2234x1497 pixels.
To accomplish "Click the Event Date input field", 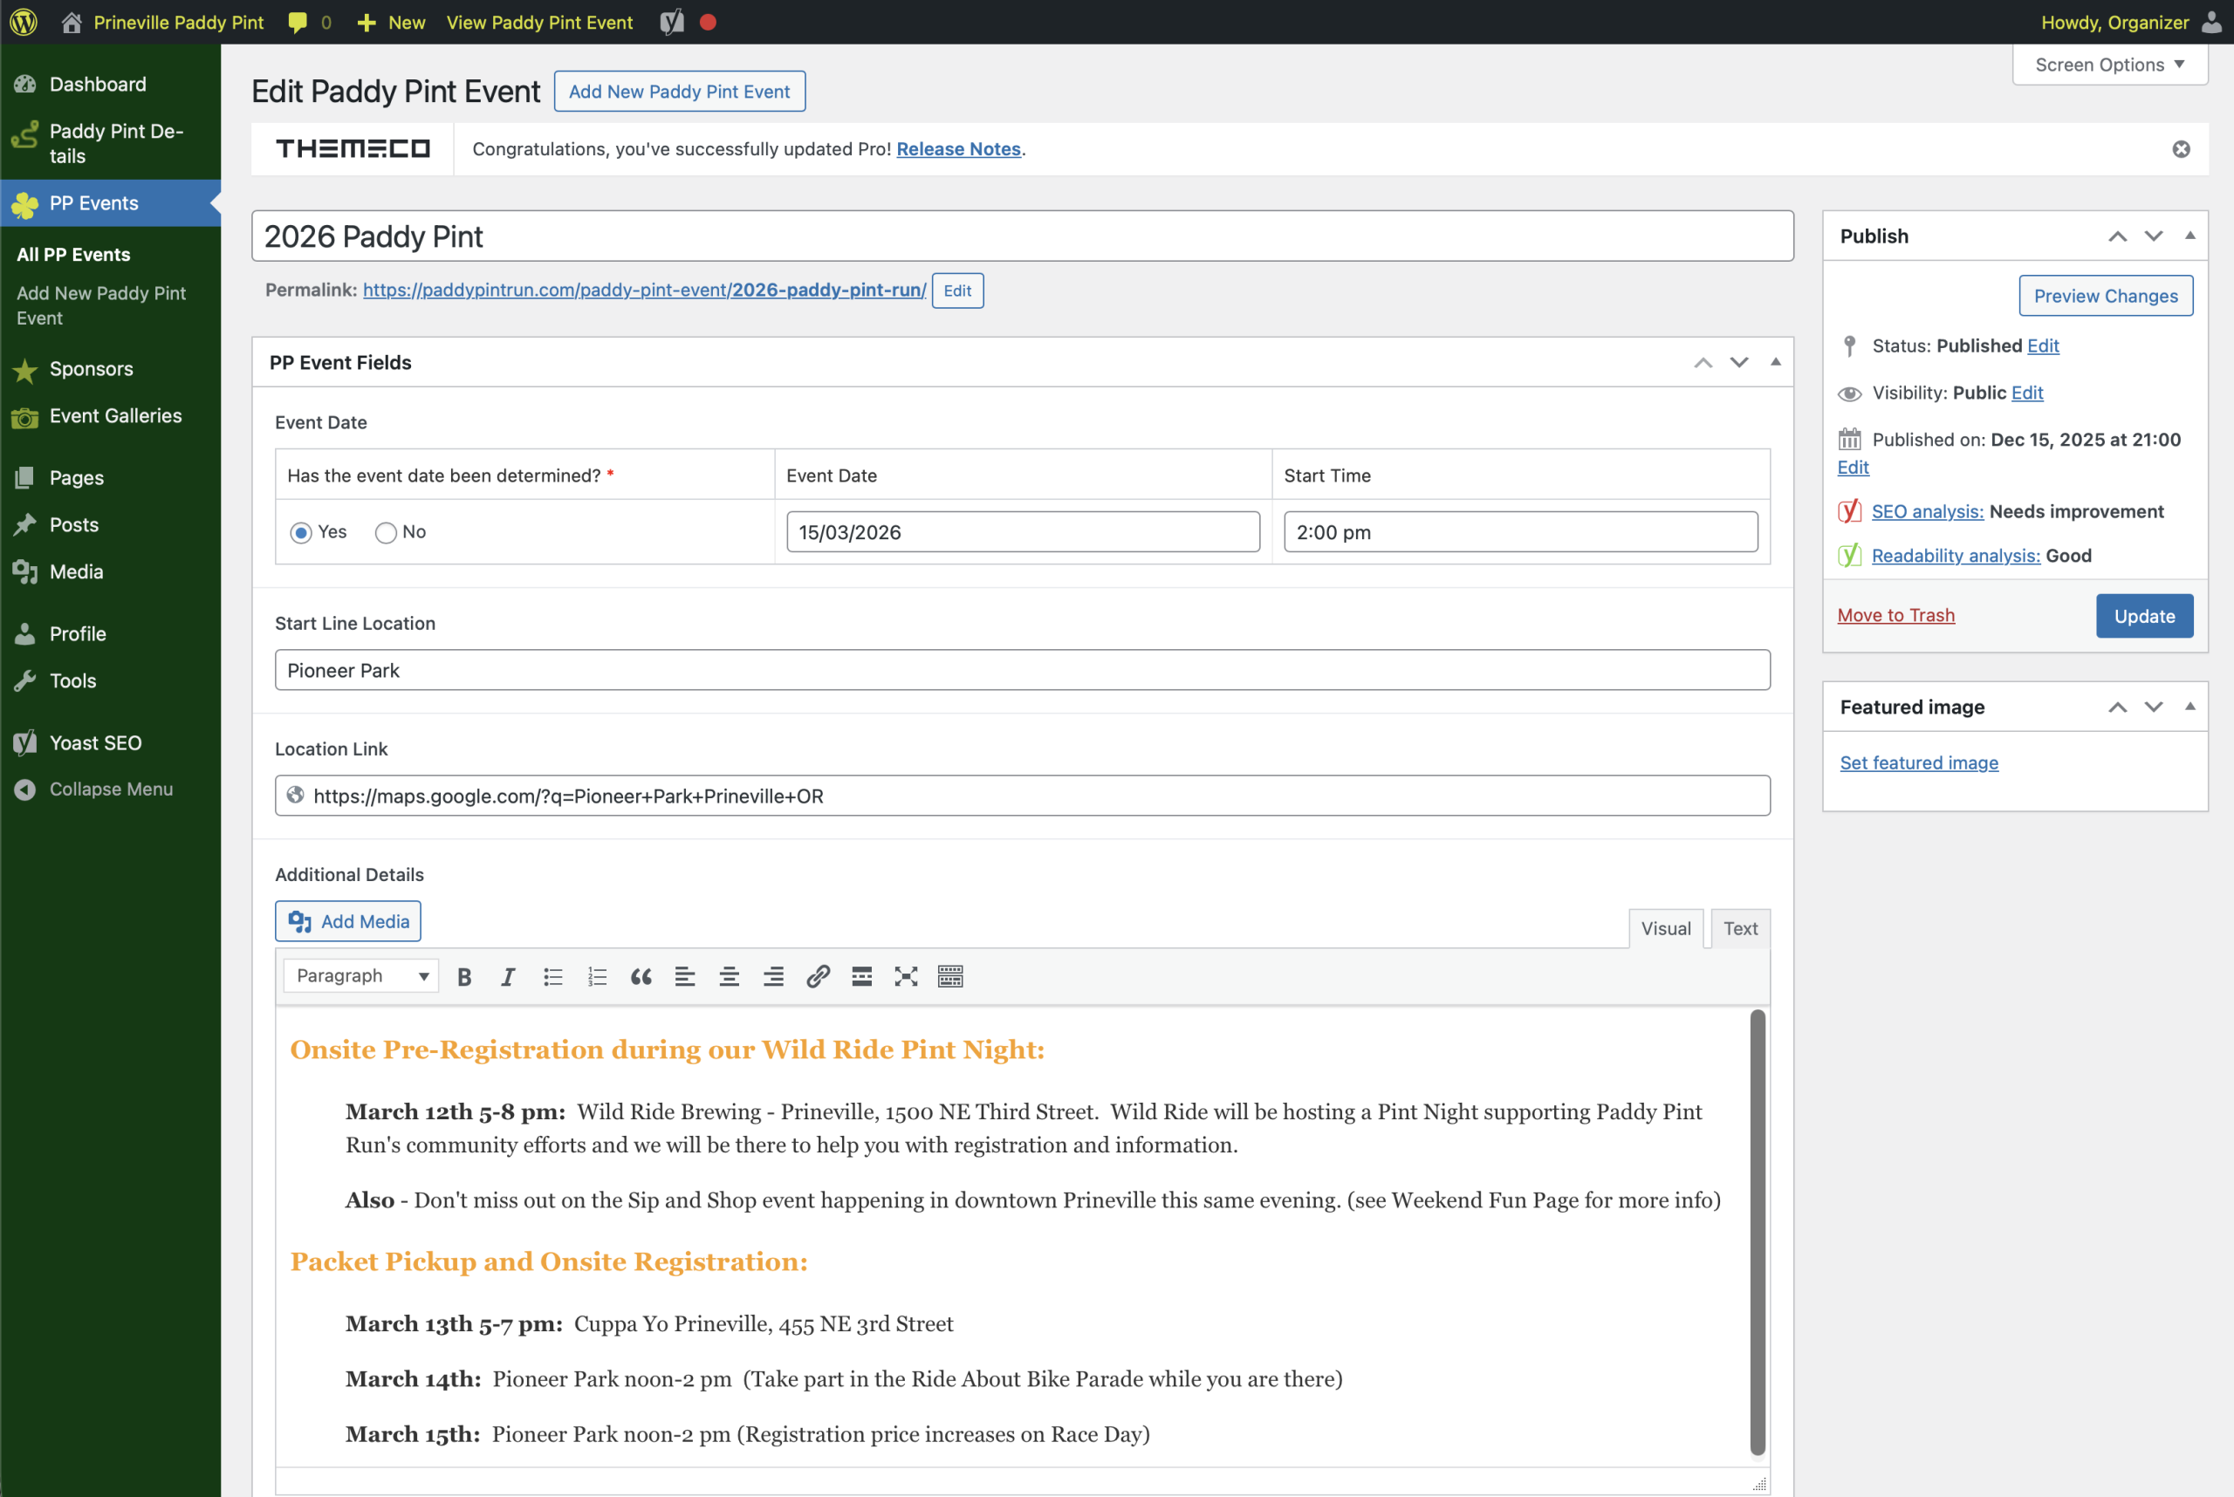I will click(1023, 532).
